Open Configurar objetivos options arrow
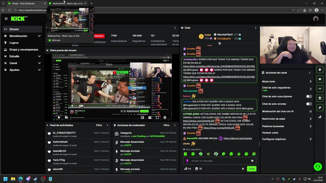This screenshot has width=326, height=183. tap(310, 139)
